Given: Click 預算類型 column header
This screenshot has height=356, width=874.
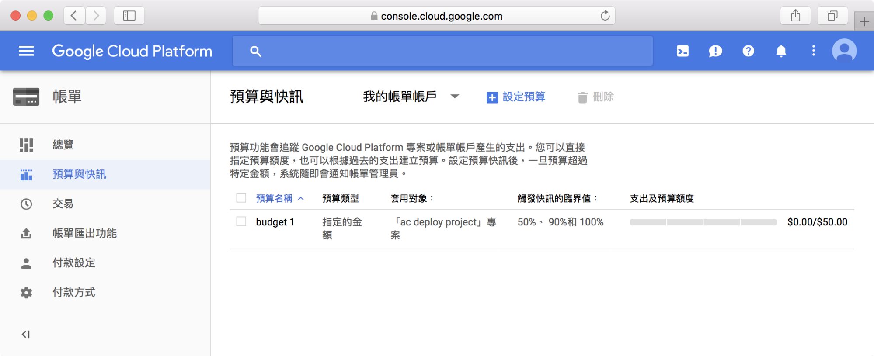Looking at the screenshot, I should point(341,198).
